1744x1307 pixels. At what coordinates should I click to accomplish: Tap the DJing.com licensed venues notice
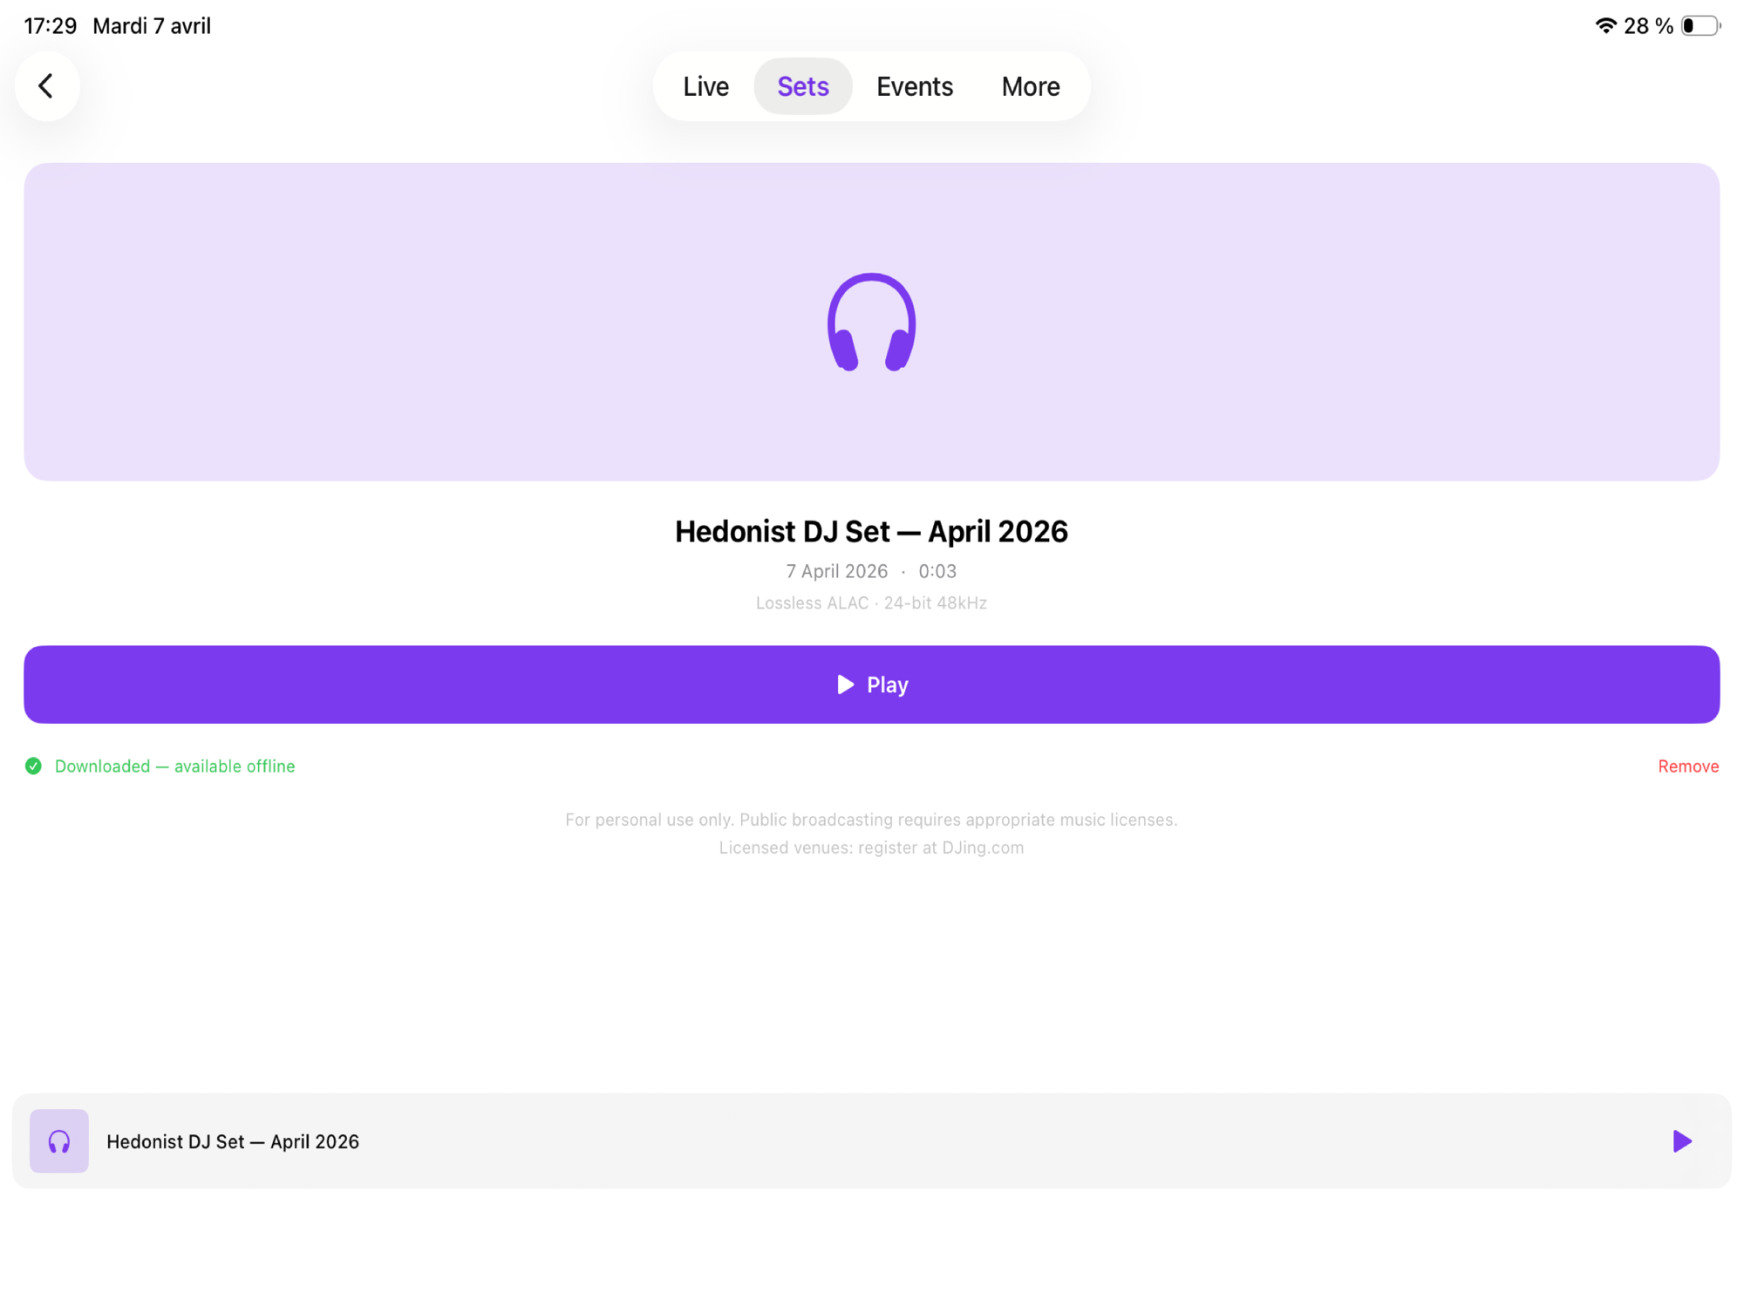871,848
